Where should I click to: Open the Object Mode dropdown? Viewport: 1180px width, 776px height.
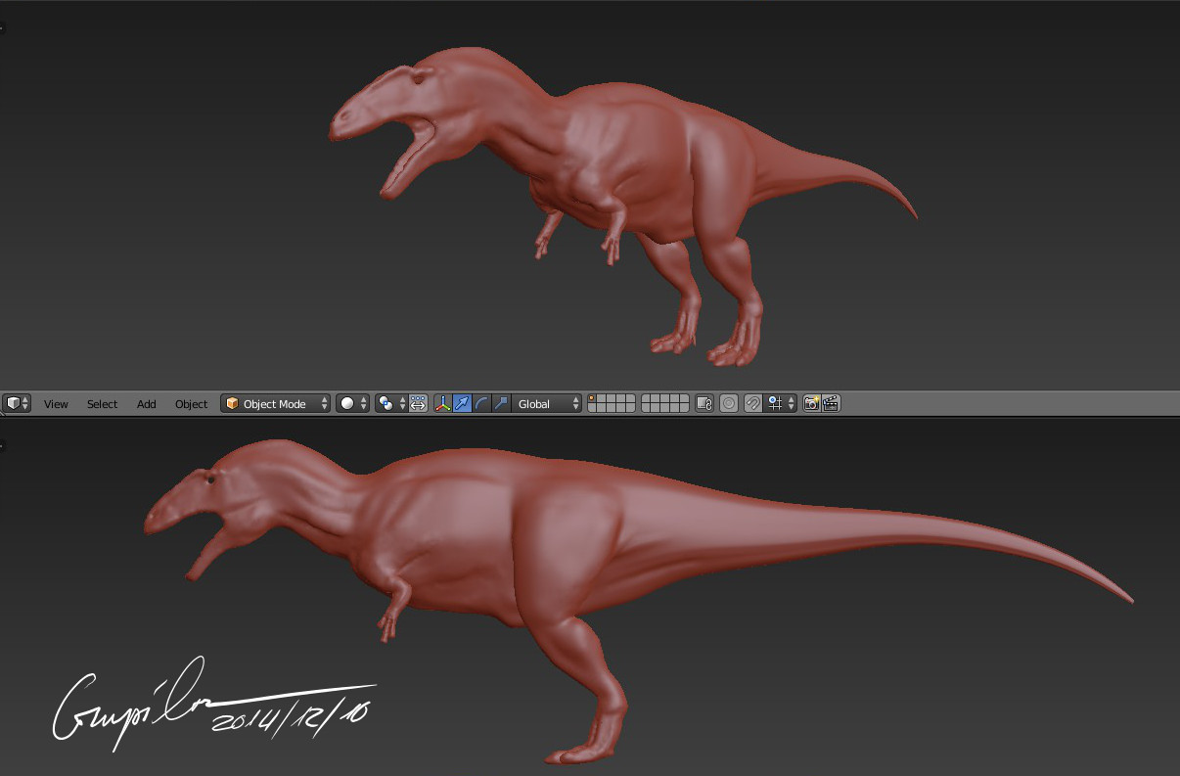[275, 403]
